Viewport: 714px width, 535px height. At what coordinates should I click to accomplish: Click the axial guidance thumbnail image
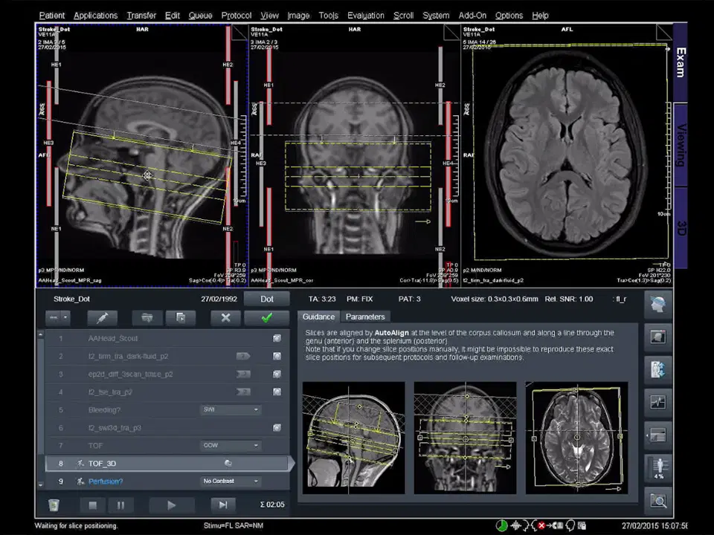pyautogui.click(x=576, y=438)
